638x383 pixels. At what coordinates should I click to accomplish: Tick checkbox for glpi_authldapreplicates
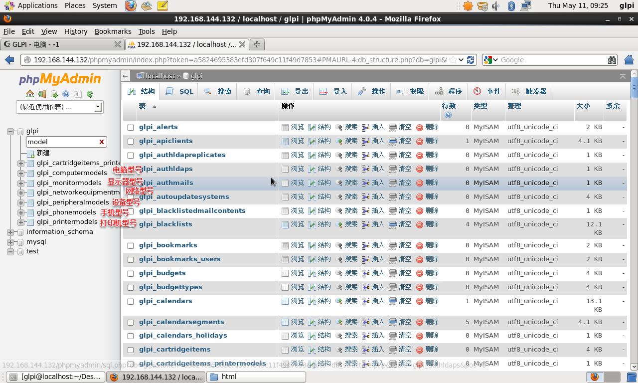[x=131, y=156]
